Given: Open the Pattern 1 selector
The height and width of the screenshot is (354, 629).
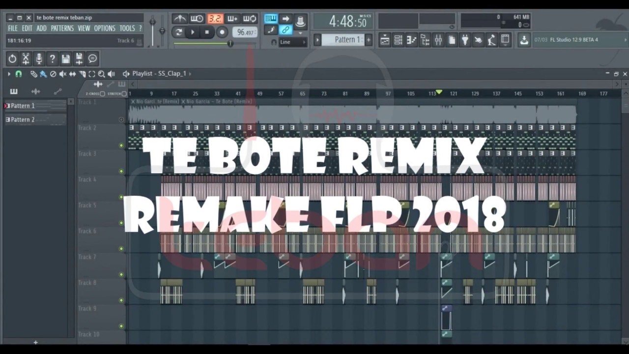Looking at the screenshot, I should (343, 40).
